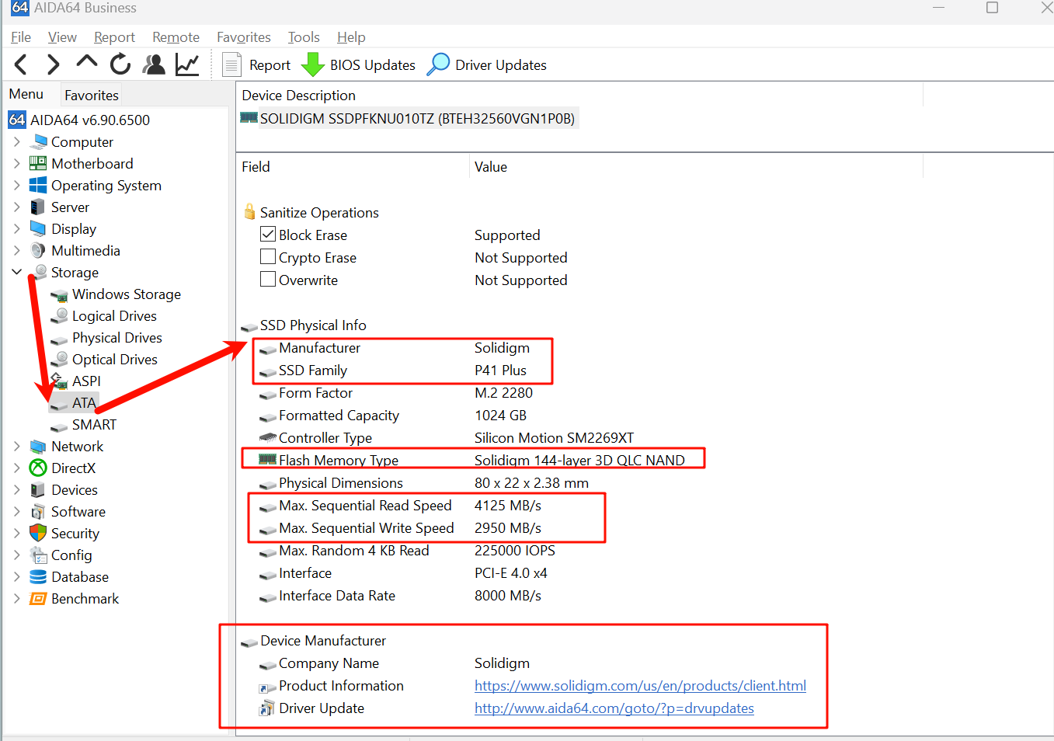Expand the Operating System tree node
This screenshot has height=741, width=1054.
pos(17,186)
